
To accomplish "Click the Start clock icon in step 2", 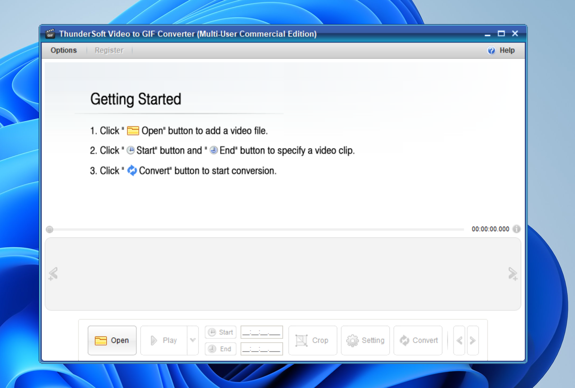I will [x=130, y=150].
